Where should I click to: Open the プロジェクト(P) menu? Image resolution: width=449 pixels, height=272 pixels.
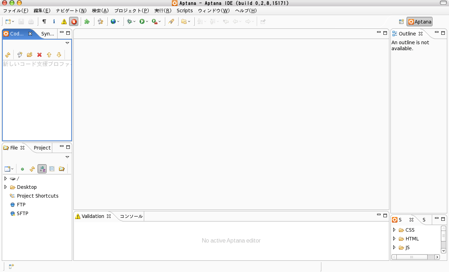click(132, 11)
